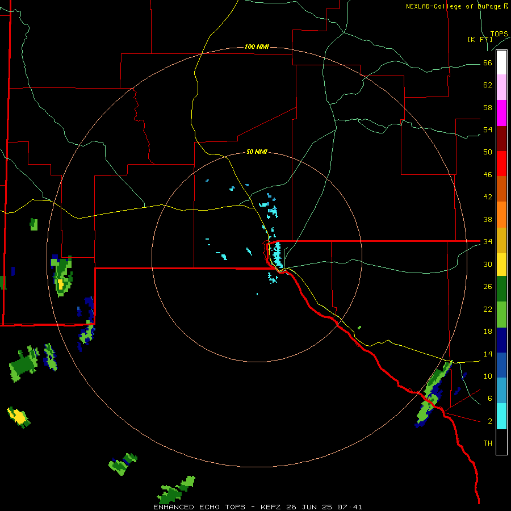Click the 2 scale value
This screenshot has height=511, width=511.
click(490, 421)
